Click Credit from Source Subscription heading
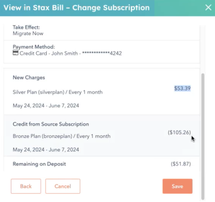 pos(51,124)
